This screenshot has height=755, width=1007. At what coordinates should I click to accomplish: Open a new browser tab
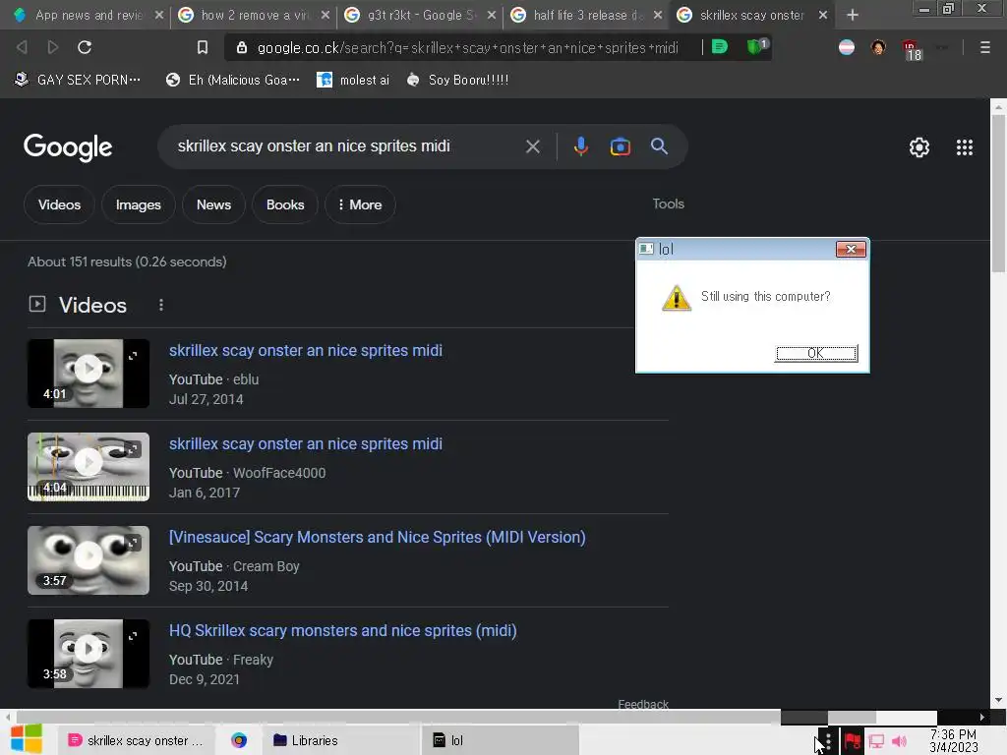coord(853,15)
